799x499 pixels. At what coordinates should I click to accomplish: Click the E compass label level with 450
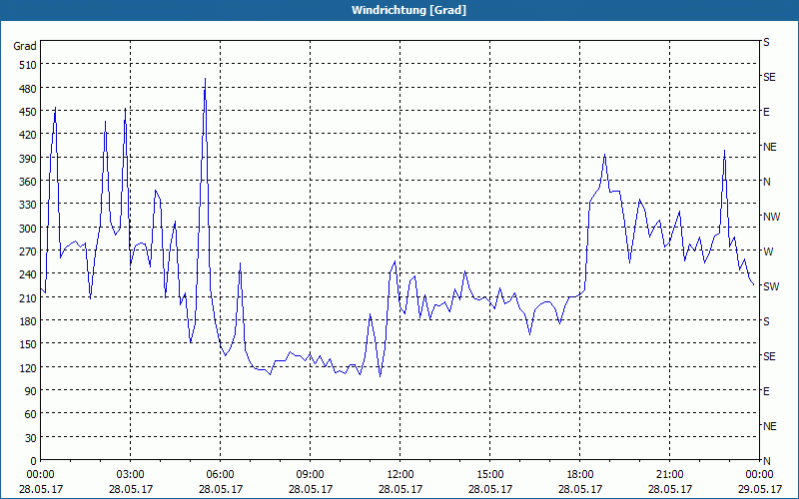click(766, 112)
